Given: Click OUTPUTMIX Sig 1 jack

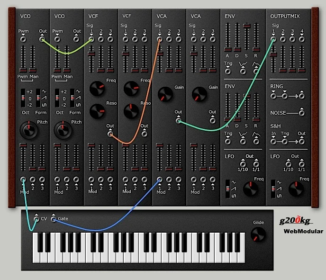Looking at the screenshot, I should [273, 39].
